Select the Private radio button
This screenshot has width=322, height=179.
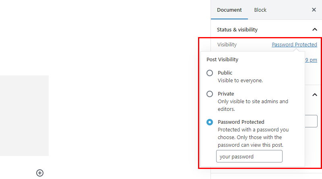(210, 94)
